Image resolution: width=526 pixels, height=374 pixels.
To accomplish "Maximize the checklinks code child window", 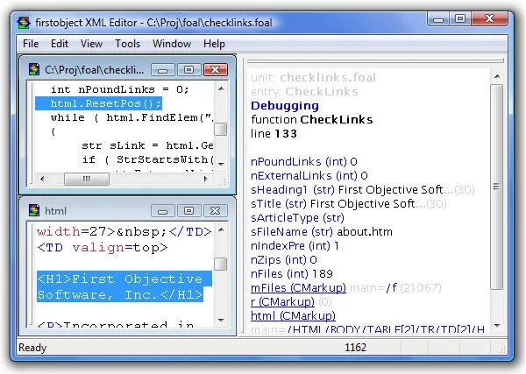I will tap(188, 70).
